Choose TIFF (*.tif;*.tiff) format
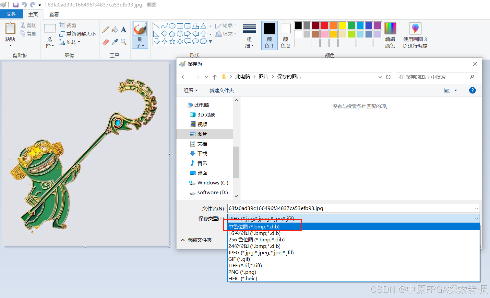Image resolution: width=490 pixels, height=298 pixels. [x=353, y=265]
